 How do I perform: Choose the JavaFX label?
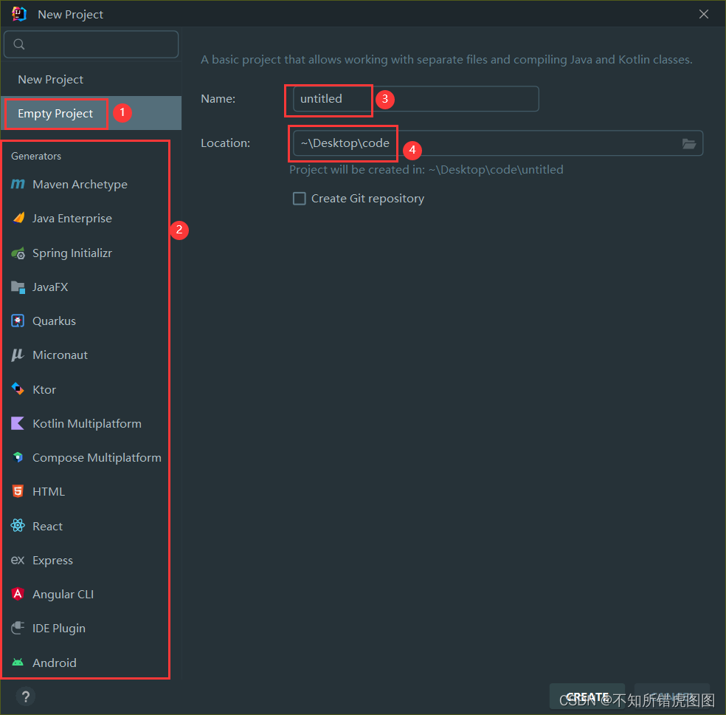tap(50, 287)
